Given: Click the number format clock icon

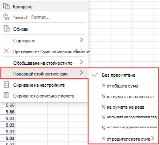Looking at the screenshot, I should point(6,17).
